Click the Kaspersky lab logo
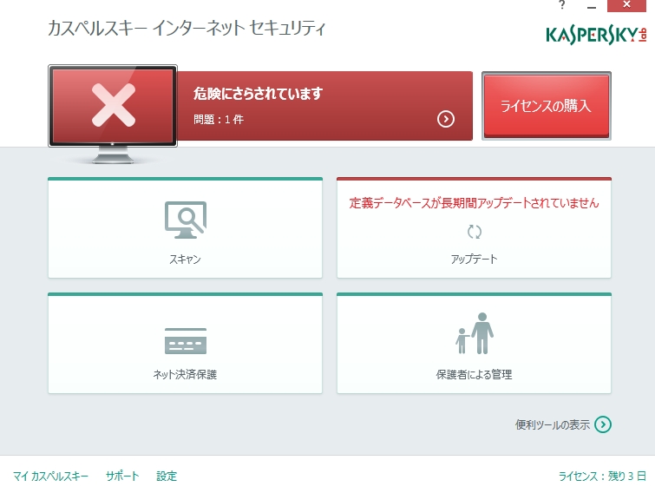The height and width of the screenshot is (493, 655). [596, 35]
